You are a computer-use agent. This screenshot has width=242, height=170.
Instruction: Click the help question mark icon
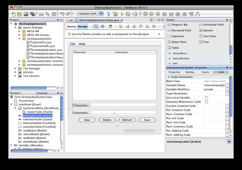click(229, 141)
